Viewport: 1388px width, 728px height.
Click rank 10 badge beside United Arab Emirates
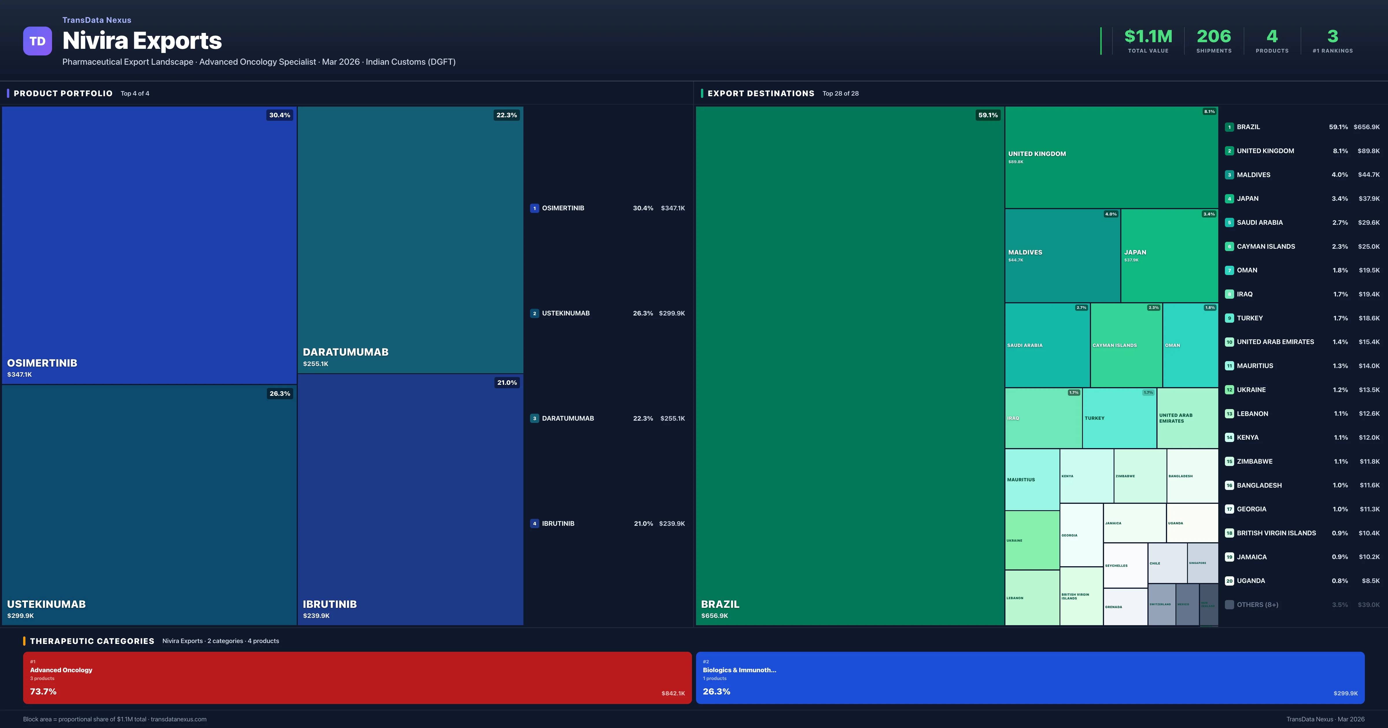click(x=1229, y=342)
